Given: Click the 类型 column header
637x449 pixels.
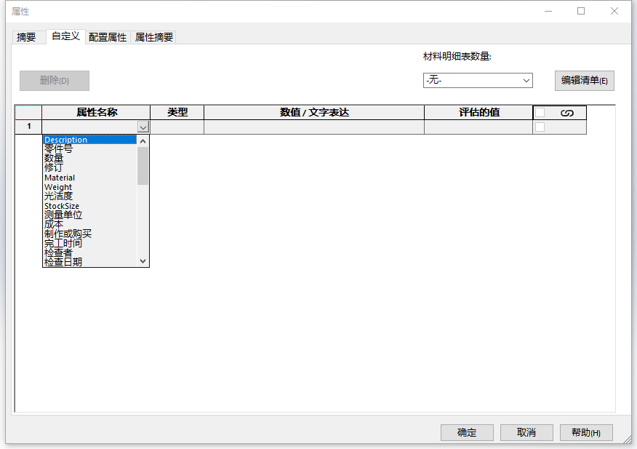Looking at the screenshot, I should pyautogui.click(x=177, y=112).
